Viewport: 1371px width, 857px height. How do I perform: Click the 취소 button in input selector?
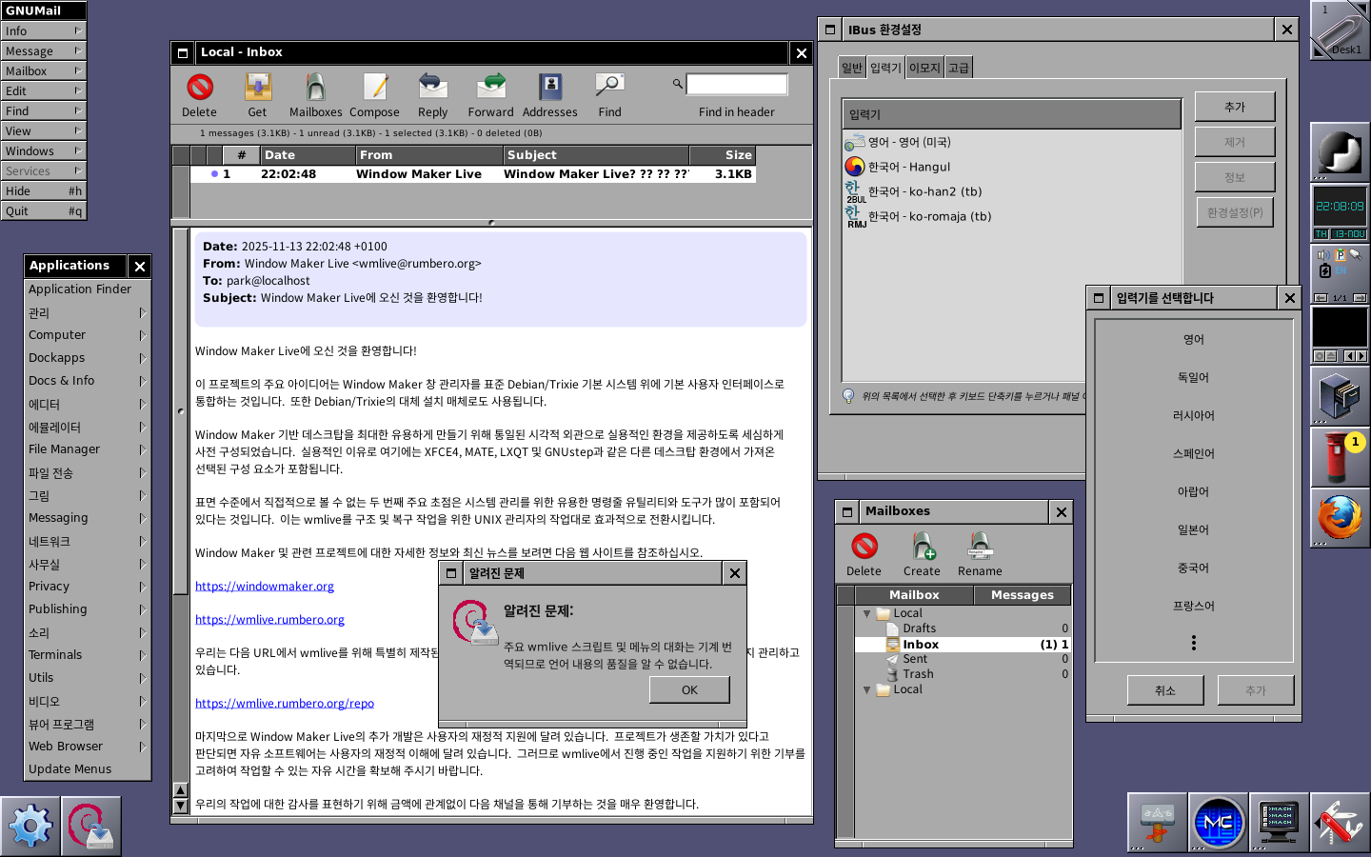pyautogui.click(x=1165, y=690)
